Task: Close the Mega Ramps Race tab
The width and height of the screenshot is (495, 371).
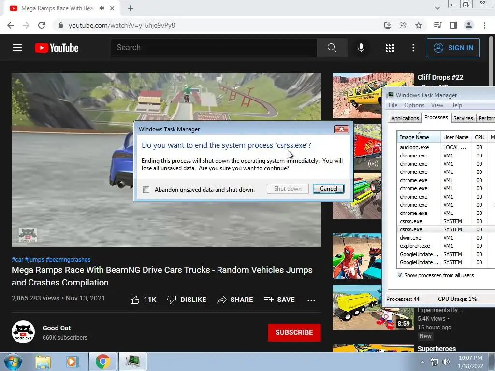Action: pyautogui.click(x=112, y=8)
